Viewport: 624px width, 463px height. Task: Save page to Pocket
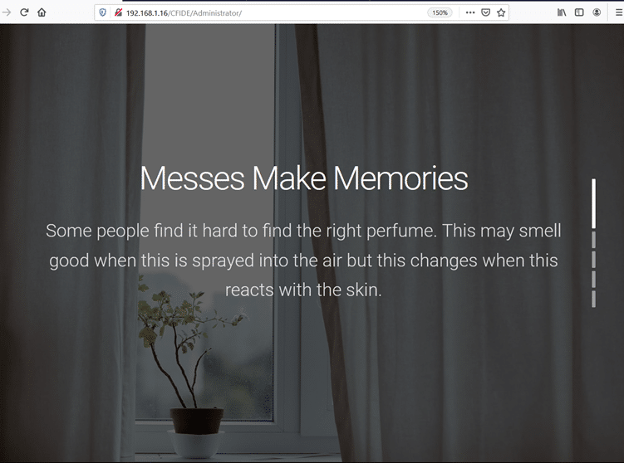coord(486,12)
